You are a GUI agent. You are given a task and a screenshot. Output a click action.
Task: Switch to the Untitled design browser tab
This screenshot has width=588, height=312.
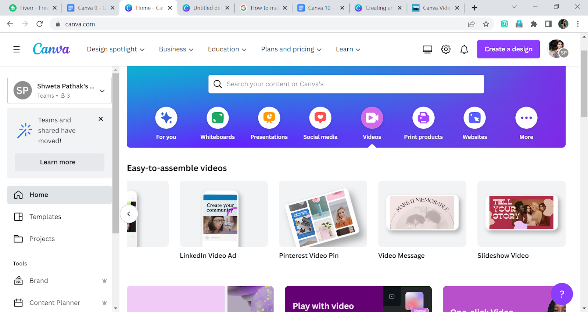pos(207,8)
